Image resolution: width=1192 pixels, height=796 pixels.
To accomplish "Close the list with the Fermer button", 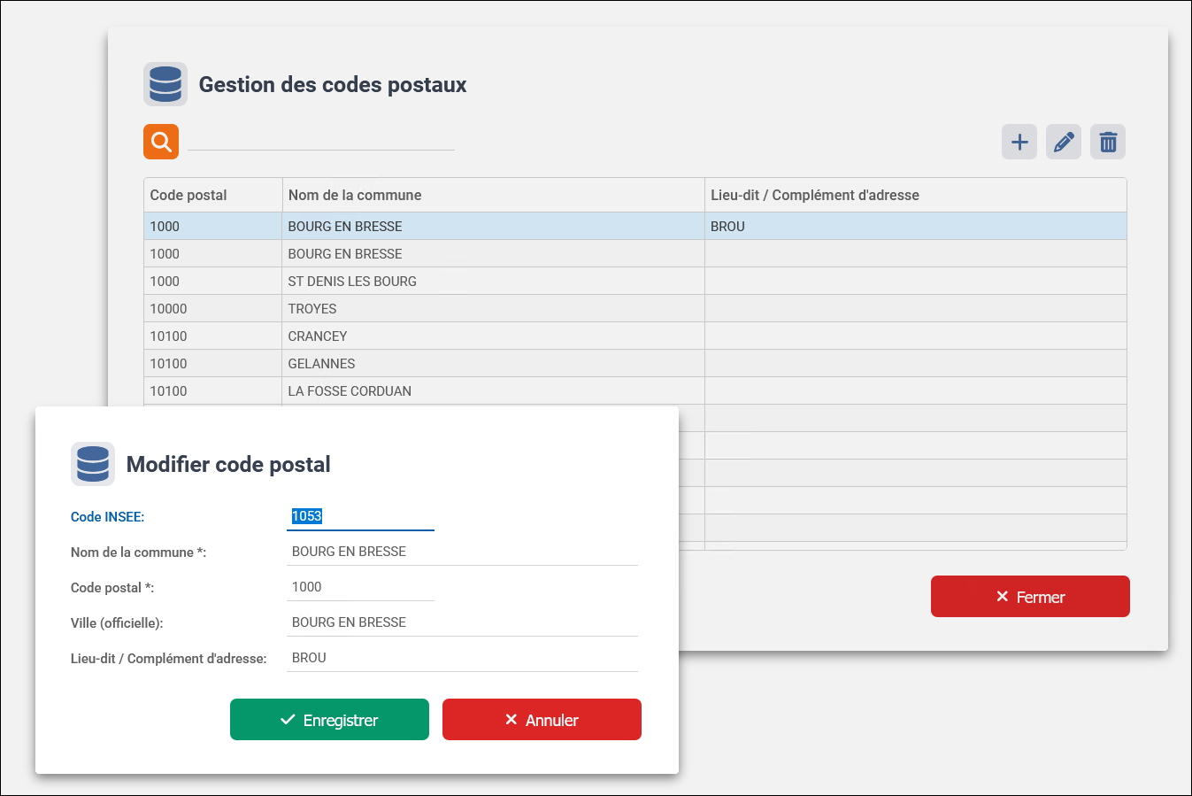I will pyautogui.click(x=1030, y=596).
